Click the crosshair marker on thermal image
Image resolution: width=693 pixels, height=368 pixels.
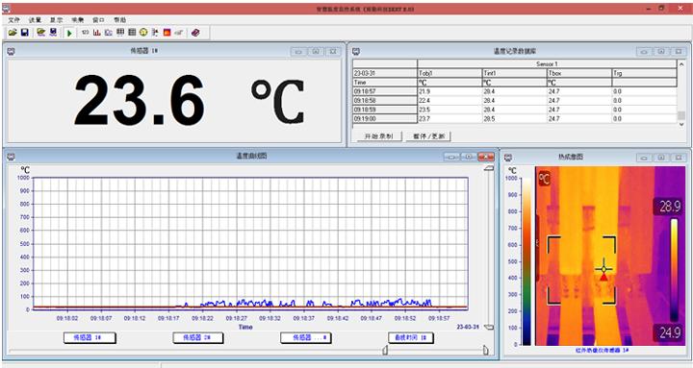pos(603,269)
